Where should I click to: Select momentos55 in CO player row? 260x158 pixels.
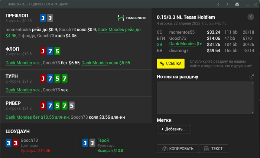tap(182, 32)
